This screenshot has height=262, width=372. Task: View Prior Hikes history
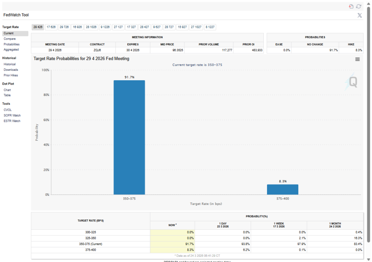11,75
